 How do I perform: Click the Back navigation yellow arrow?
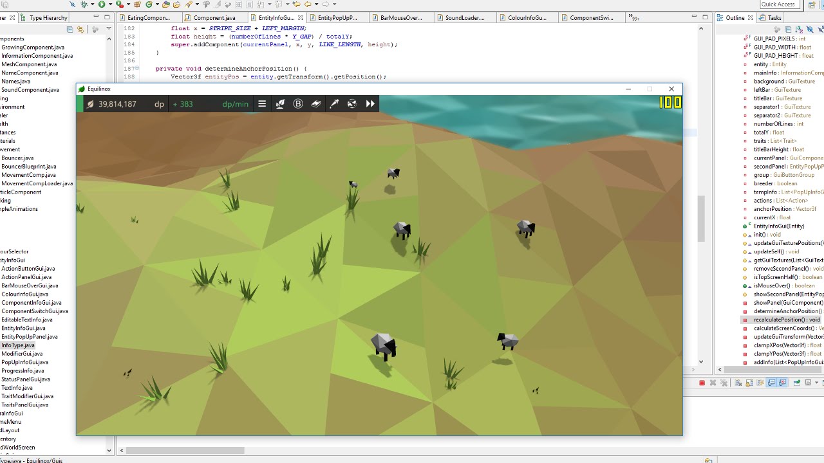(x=308, y=4)
